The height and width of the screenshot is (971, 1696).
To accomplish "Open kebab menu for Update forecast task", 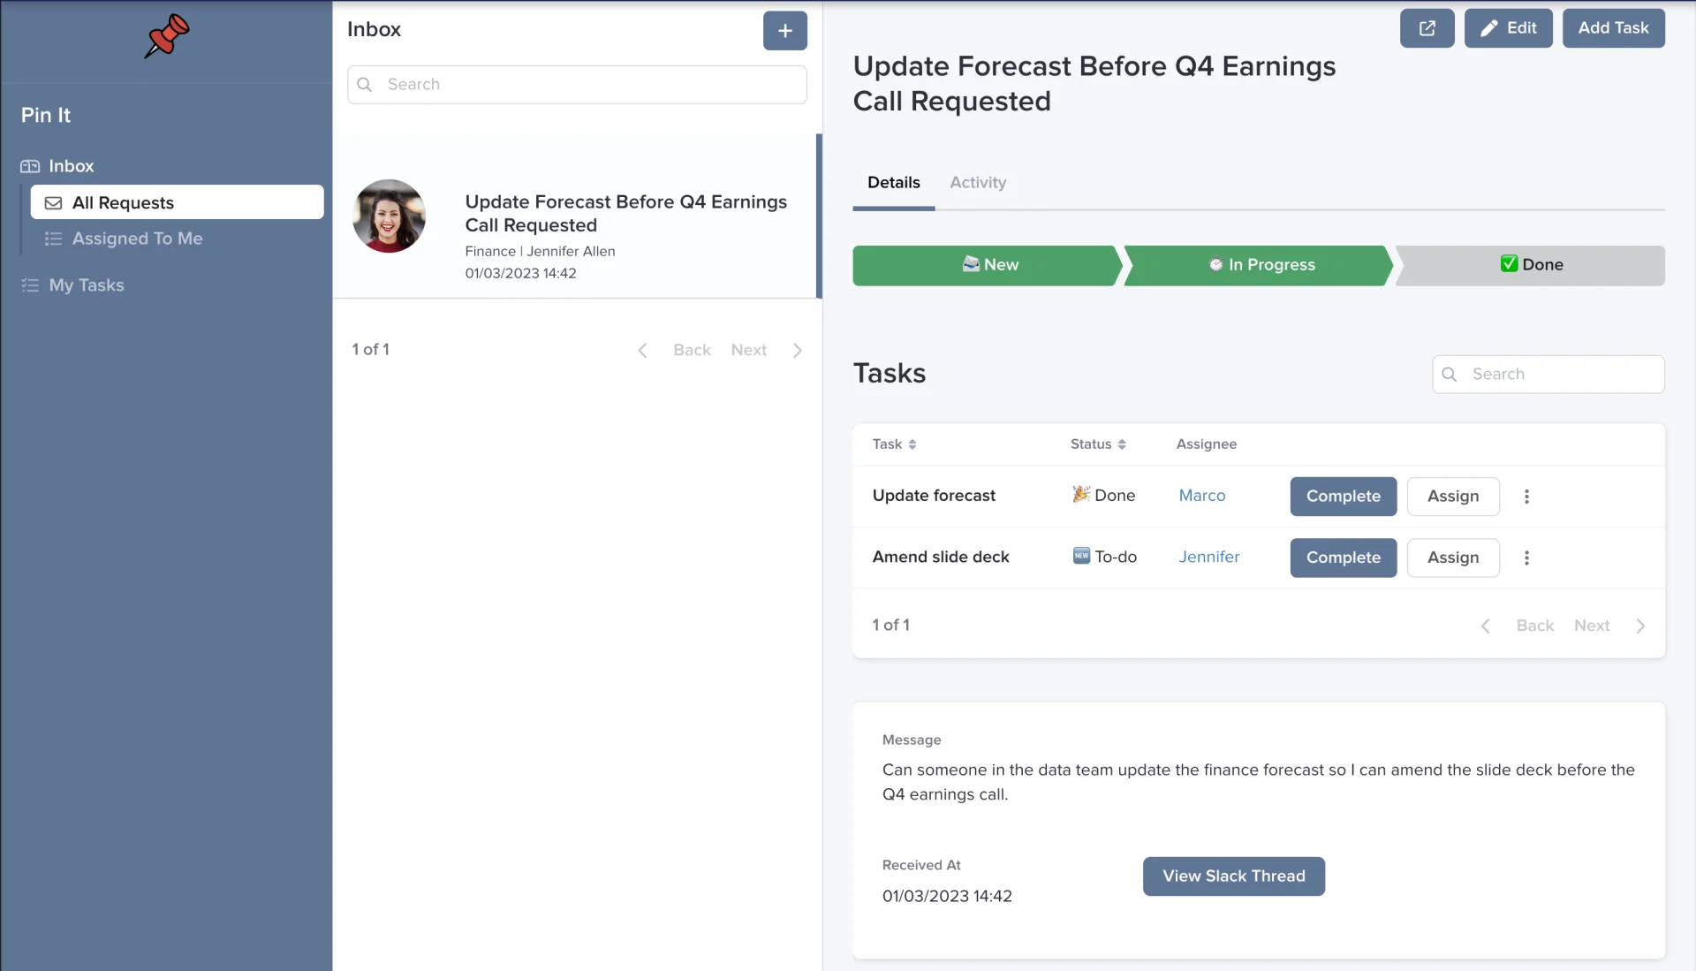I will [x=1526, y=497].
